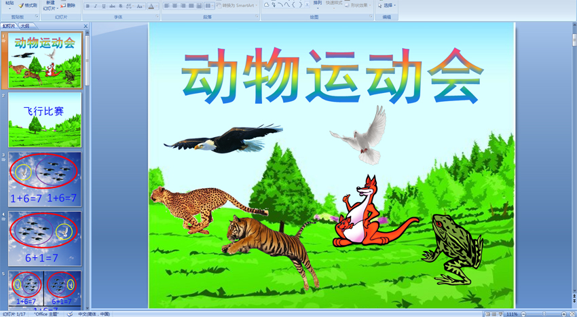Screen dimensions: 577x317
Task: Close the slide thumbnail pane
Action: (86, 26)
